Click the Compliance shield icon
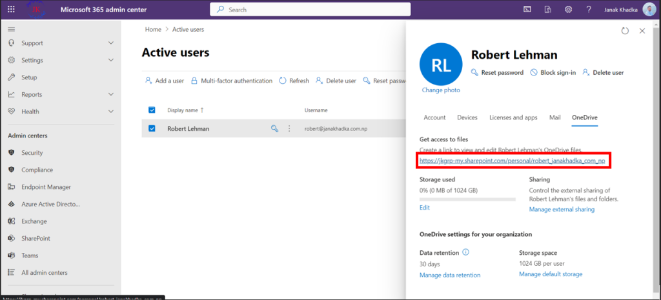The height and width of the screenshot is (300, 661). [12, 170]
